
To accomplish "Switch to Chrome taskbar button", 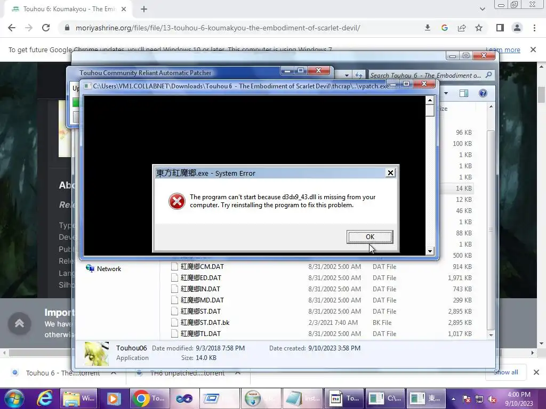I will coord(149,398).
